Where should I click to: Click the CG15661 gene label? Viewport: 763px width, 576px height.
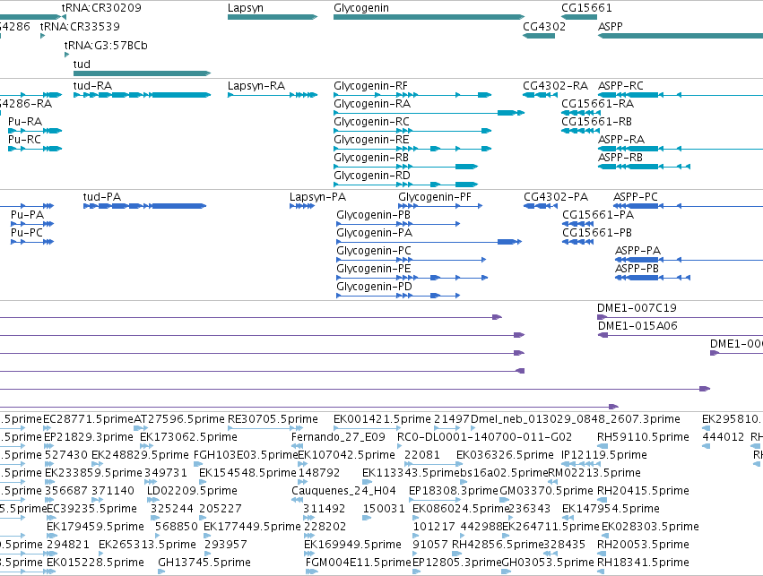[x=586, y=8]
